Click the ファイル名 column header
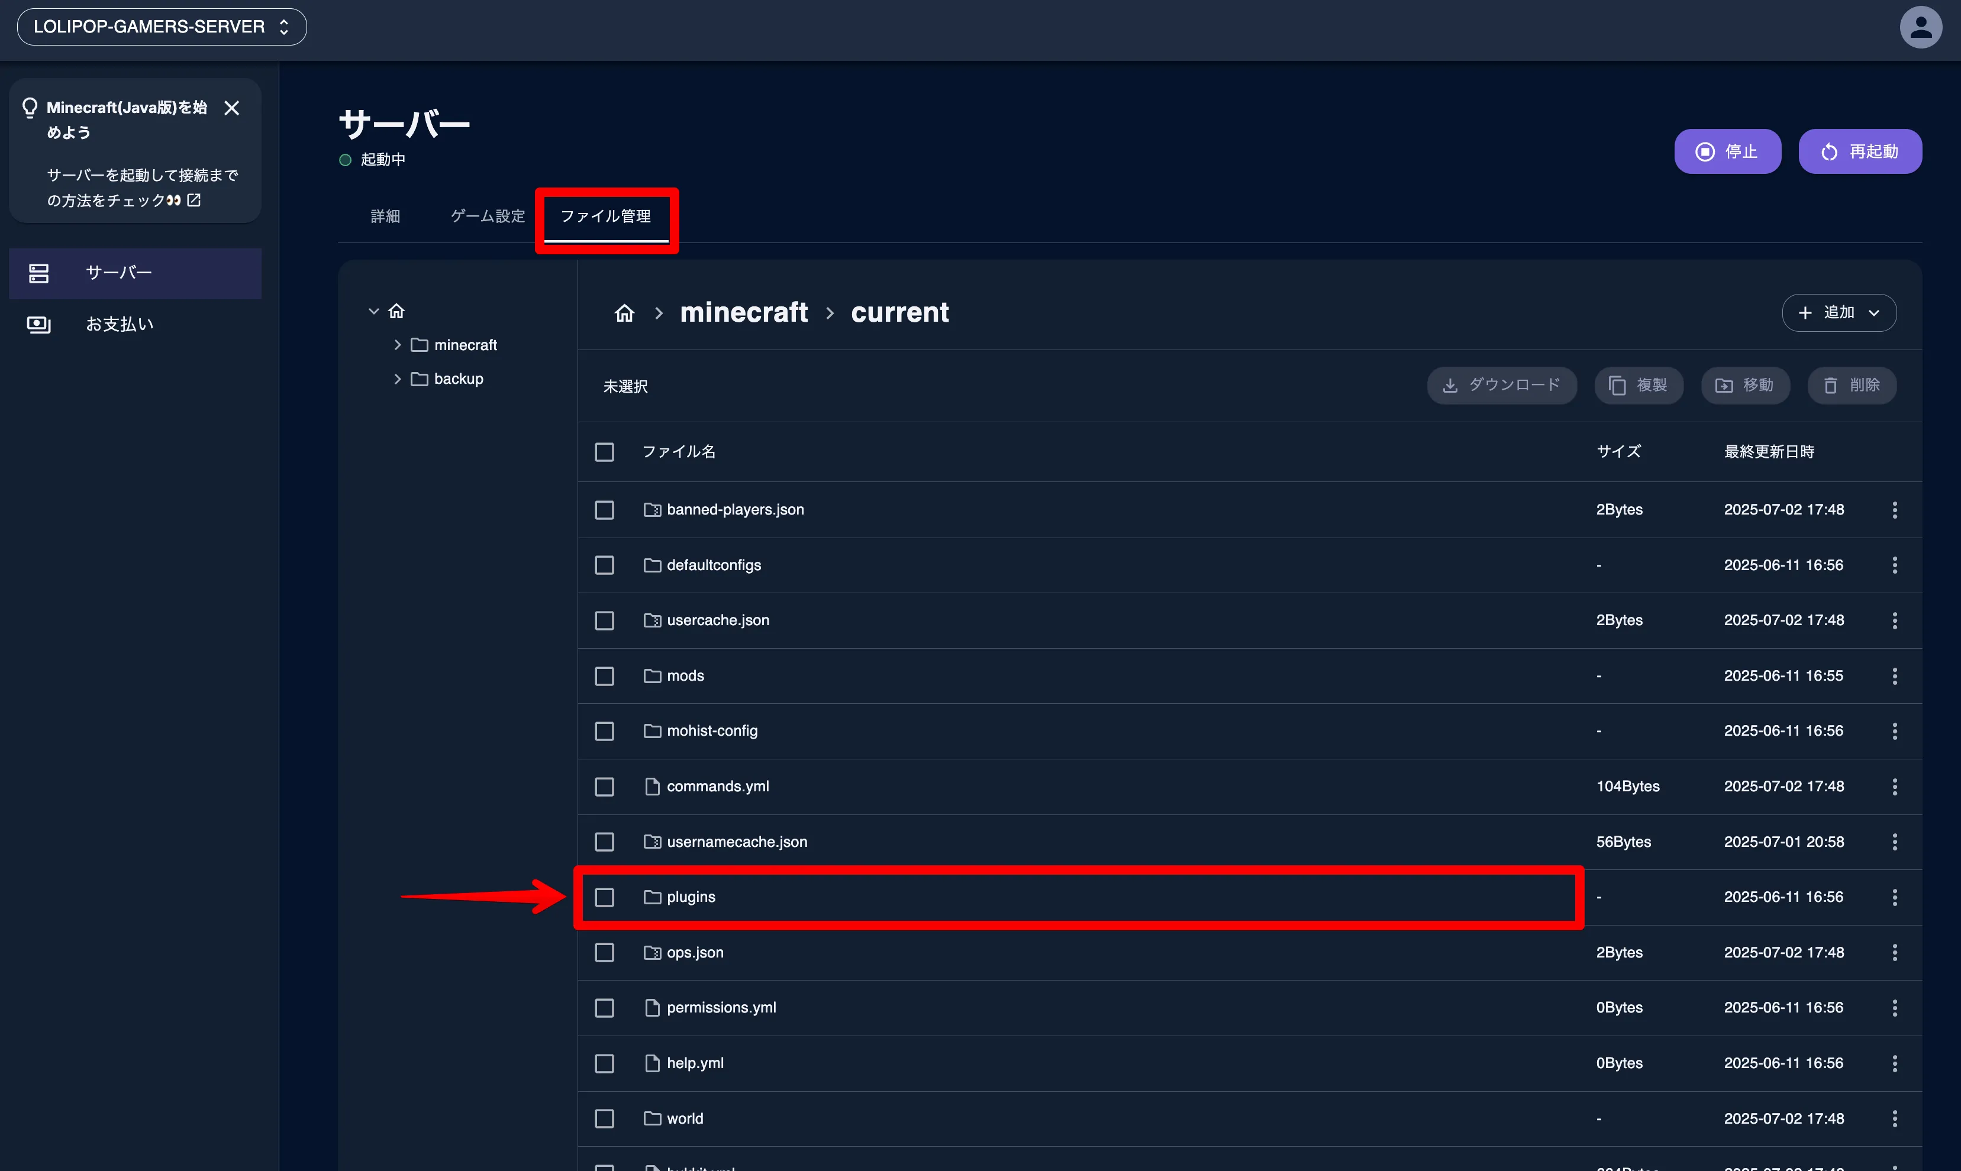1961x1171 pixels. point(679,451)
